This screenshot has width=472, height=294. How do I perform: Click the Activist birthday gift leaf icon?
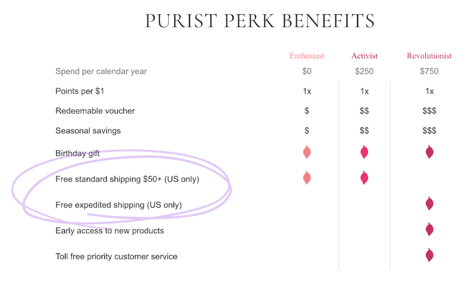click(364, 152)
